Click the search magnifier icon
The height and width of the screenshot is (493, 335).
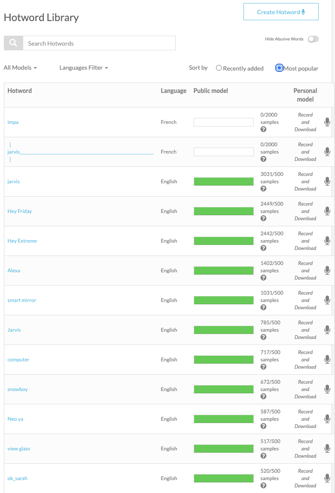pos(13,43)
